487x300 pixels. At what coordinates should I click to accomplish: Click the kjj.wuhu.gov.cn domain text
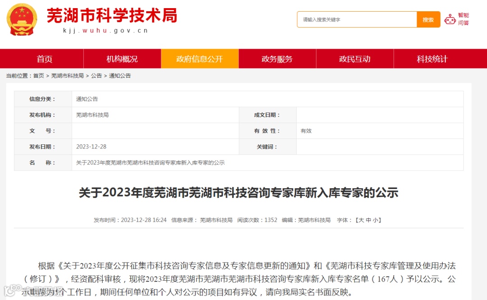coord(106,31)
